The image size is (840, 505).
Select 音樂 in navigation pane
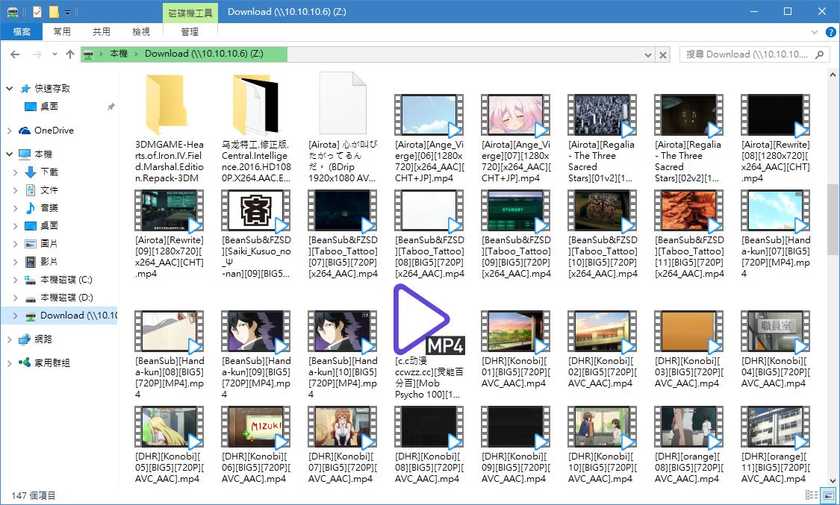click(49, 207)
